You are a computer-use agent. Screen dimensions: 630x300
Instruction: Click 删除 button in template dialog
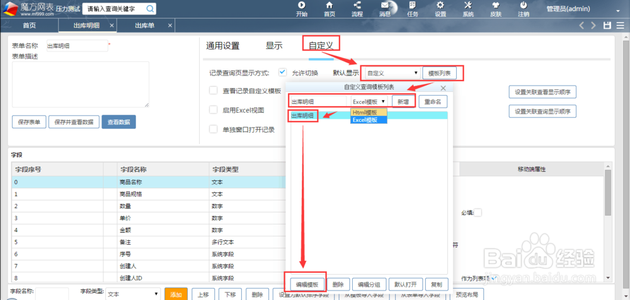click(x=338, y=284)
